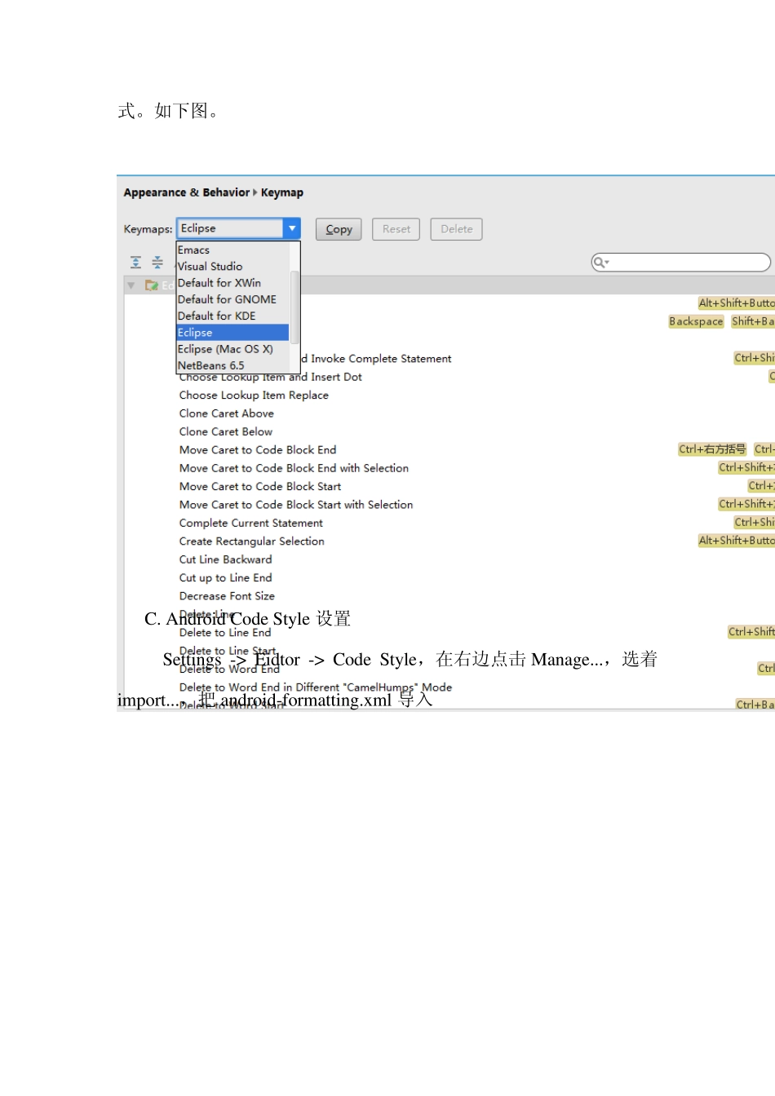Select Visual Studio keymap option
Image resolution: width=775 pixels, height=1096 pixels.
point(232,267)
